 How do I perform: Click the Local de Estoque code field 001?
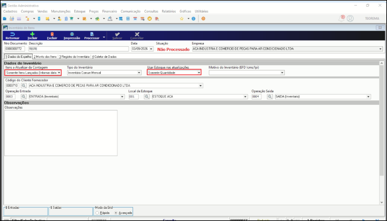click(133, 97)
